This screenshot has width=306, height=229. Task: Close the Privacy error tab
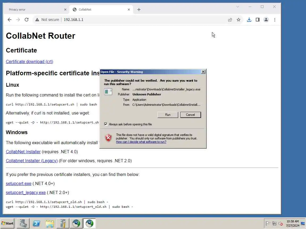tap(65, 10)
